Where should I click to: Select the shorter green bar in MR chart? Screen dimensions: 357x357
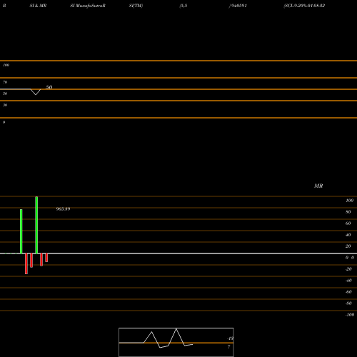click(x=21, y=231)
